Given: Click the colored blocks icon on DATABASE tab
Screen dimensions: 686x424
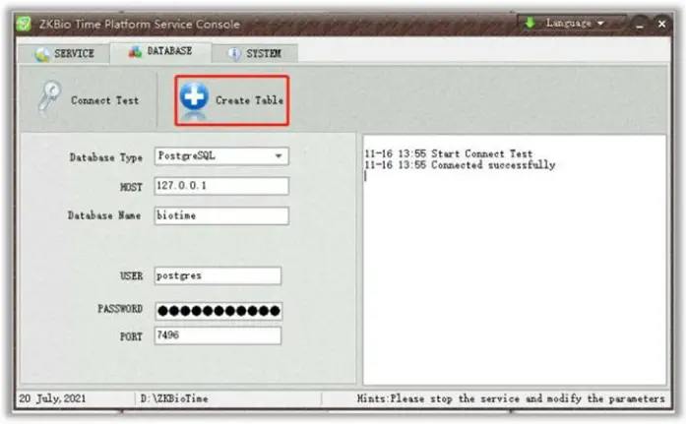Looking at the screenshot, I should 135,51.
